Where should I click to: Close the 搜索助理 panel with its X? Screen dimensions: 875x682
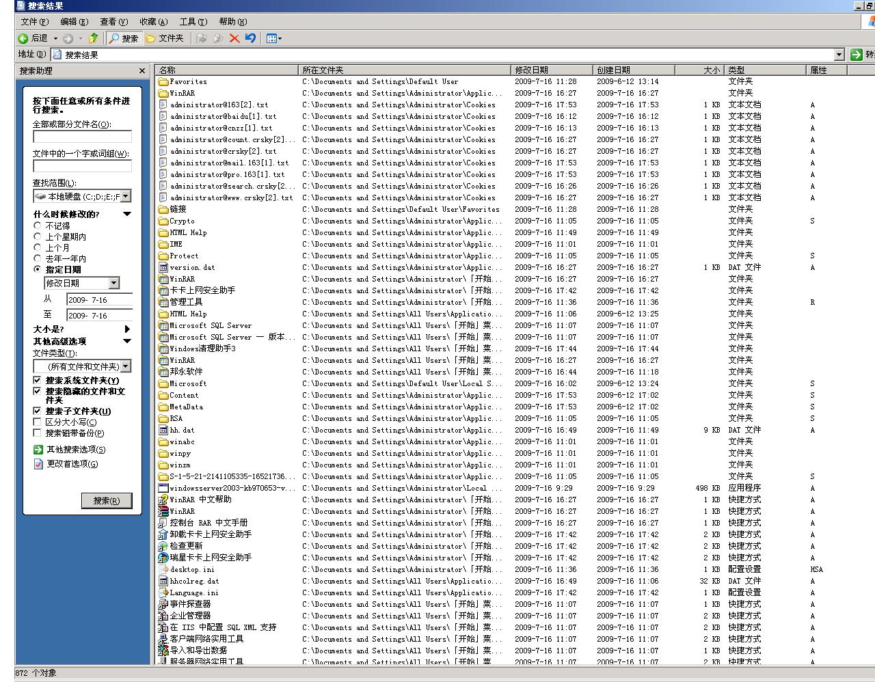(x=142, y=70)
